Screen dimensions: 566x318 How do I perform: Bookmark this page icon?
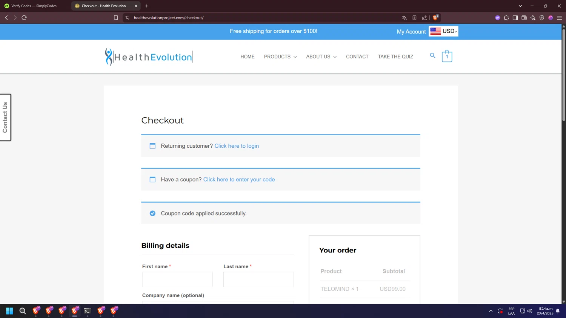116,18
